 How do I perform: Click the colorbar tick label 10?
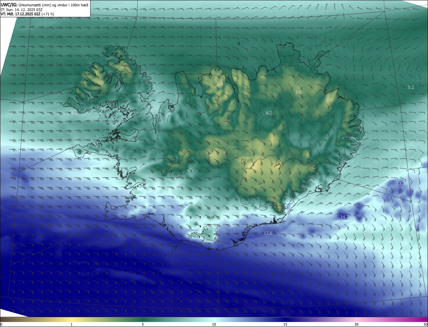tap(214, 324)
